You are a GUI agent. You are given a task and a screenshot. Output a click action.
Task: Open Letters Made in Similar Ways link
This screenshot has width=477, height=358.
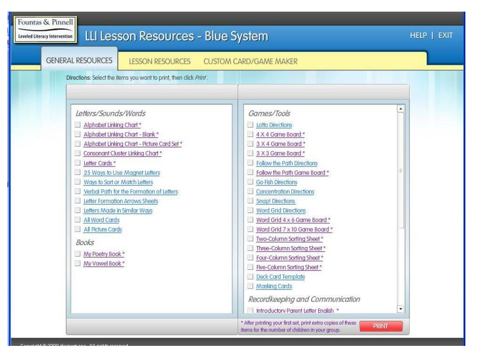[x=118, y=210]
